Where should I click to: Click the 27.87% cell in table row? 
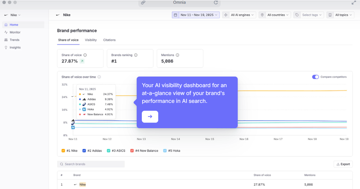(x=259, y=184)
